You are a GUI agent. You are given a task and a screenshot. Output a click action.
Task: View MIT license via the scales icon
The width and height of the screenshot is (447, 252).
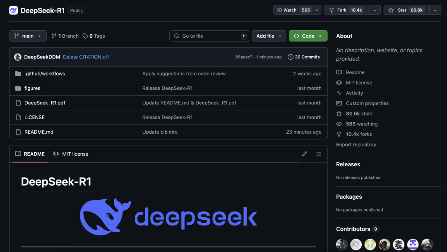tap(358, 82)
